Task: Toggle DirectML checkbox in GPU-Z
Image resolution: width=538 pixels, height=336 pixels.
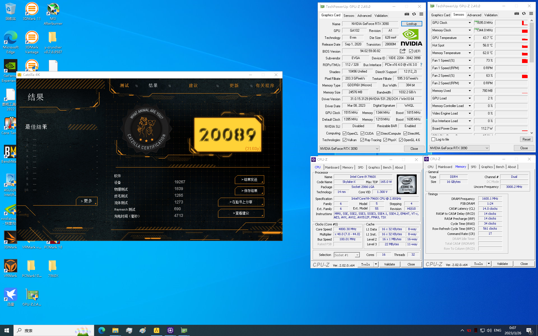Action: click(x=405, y=134)
